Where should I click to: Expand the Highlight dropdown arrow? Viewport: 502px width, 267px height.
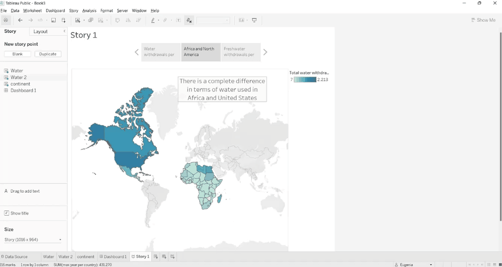(x=158, y=20)
